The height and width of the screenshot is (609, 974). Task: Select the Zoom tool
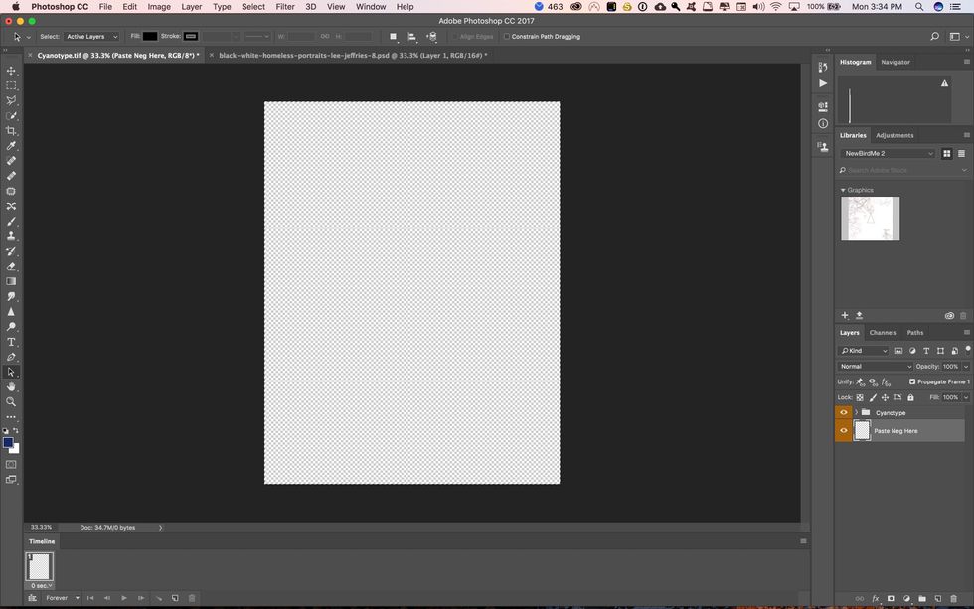(12, 402)
